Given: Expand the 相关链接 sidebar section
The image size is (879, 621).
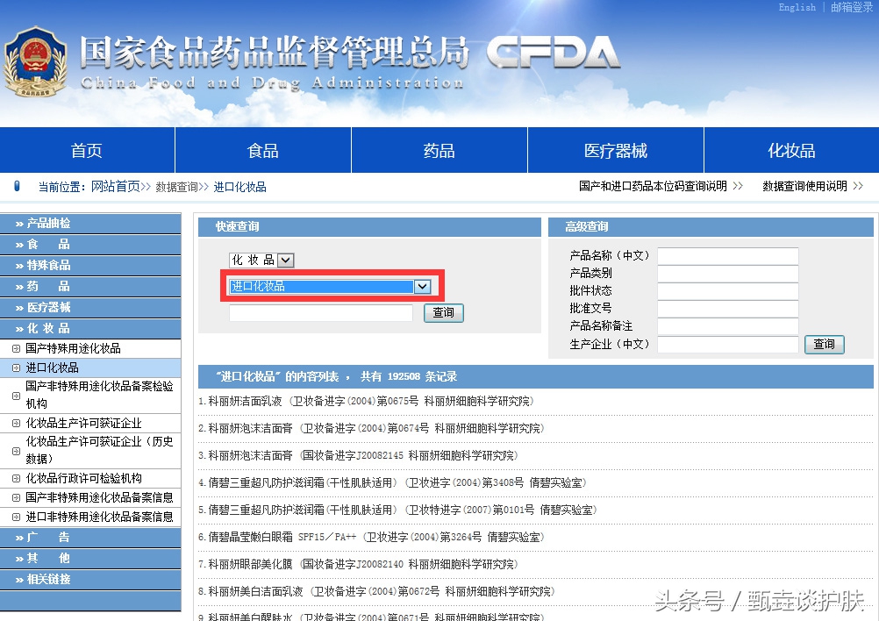Looking at the screenshot, I should [x=90, y=580].
